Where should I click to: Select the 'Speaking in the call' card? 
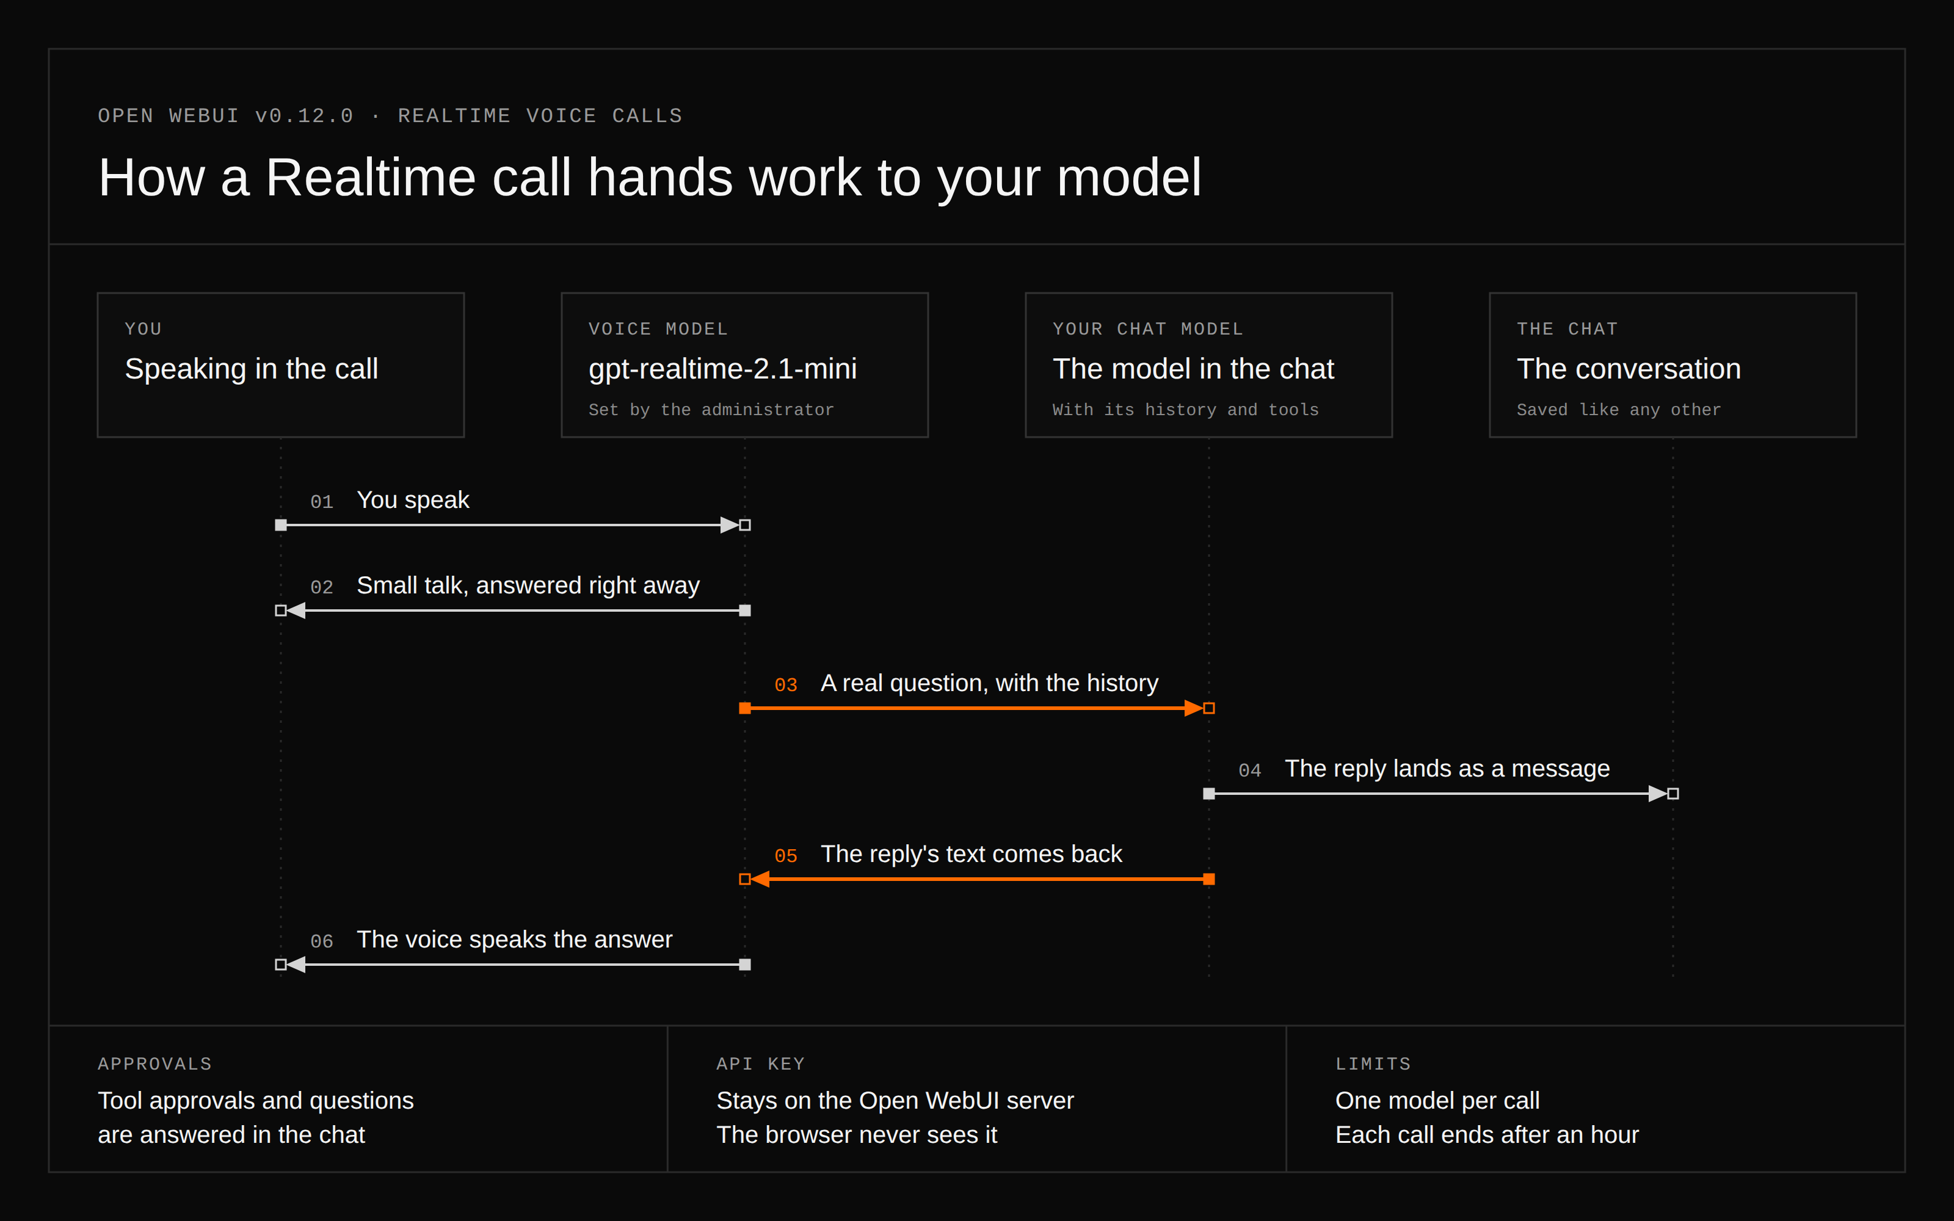coord(280,365)
